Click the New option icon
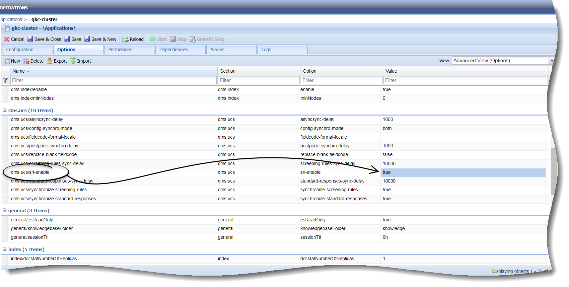This screenshot has height=287, width=569. [6, 61]
